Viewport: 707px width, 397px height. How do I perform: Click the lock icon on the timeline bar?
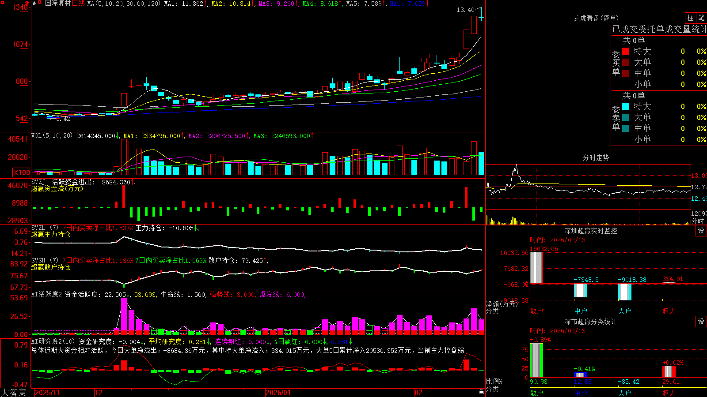click(x=482, y=392)
